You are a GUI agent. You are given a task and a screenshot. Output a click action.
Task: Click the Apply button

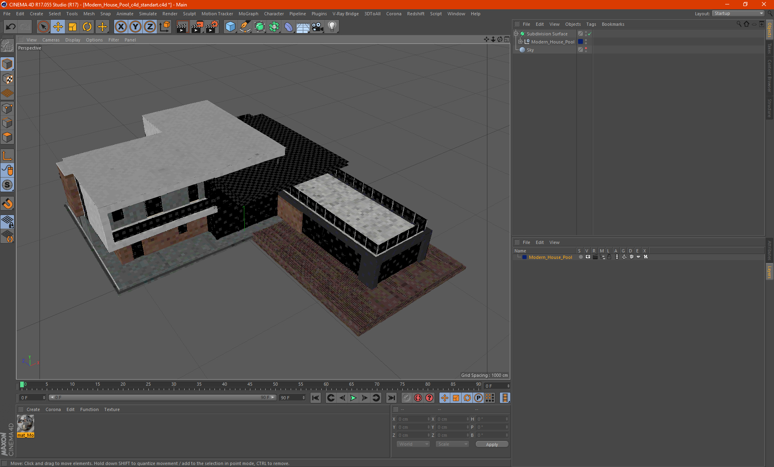pos(492,444)
